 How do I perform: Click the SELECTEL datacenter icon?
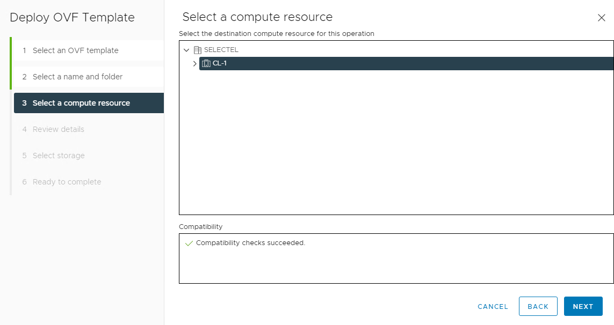[197, 50]
